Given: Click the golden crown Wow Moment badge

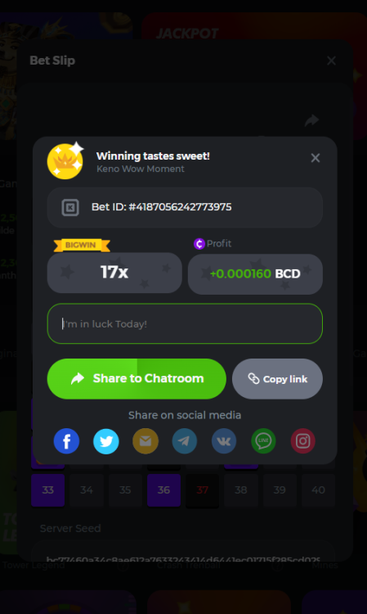Looking at the screenshot, I should pyautogui.click(x=65, y=160).
